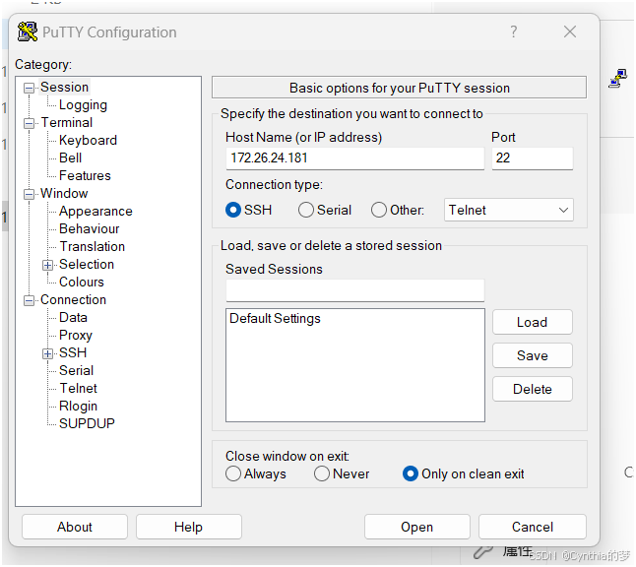Open SUPDUP settings in the tree
Image resolution: width=636 pixels, height=567 pixels.
click(x=87, y=424)
